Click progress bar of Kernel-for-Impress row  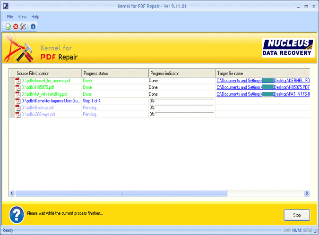click(x=184, y=101)
